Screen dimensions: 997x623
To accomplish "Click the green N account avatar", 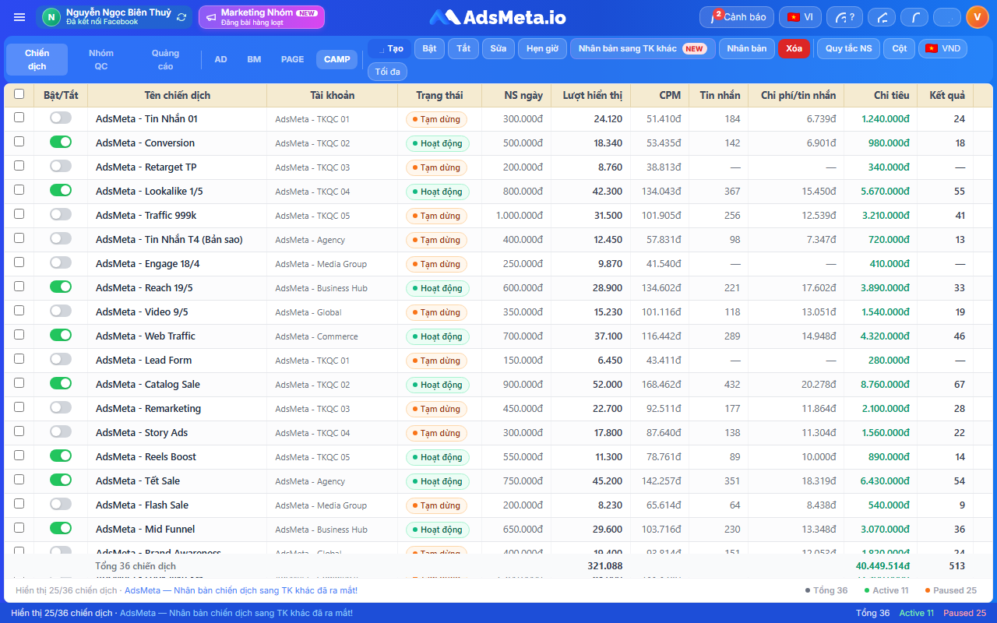I will coord(51,17).
